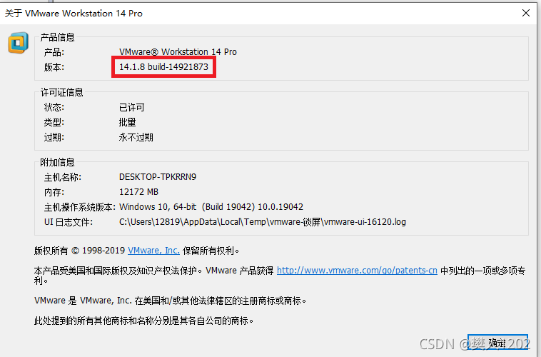Click the UI log file path
The height and width of the screenshot is (357, 541).
click(262, 221)
